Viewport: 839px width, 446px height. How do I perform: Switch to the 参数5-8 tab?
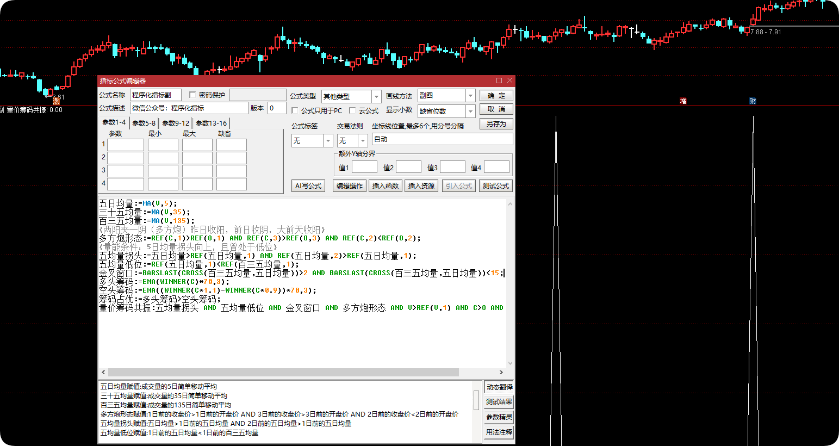click(x=144, y=123)
